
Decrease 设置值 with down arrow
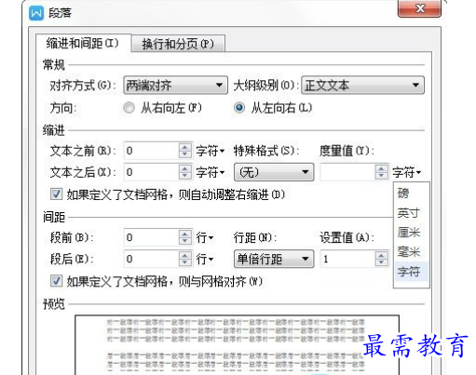(x=382, y=262)
